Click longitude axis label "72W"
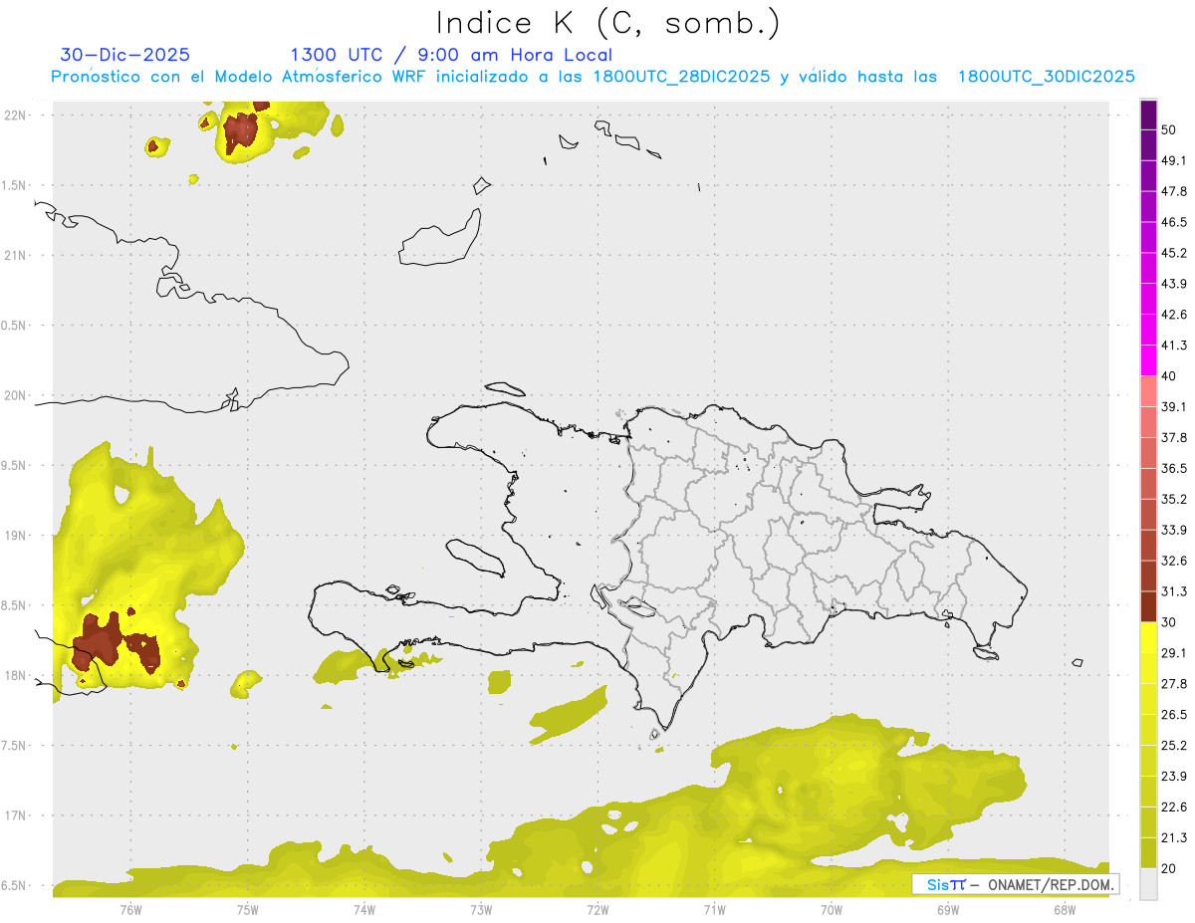The image size is (1195, 923). 597,910
